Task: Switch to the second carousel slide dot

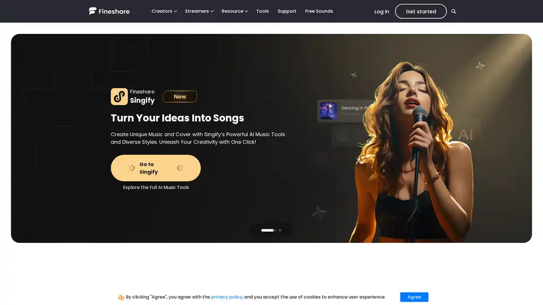Action: pos(280,230)
